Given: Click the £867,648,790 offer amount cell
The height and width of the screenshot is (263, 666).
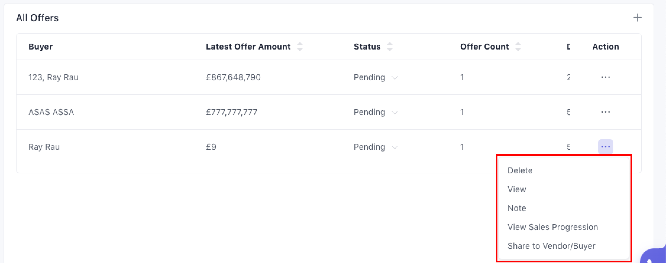Looking at the screenshot, I should [x=233, y=77].
